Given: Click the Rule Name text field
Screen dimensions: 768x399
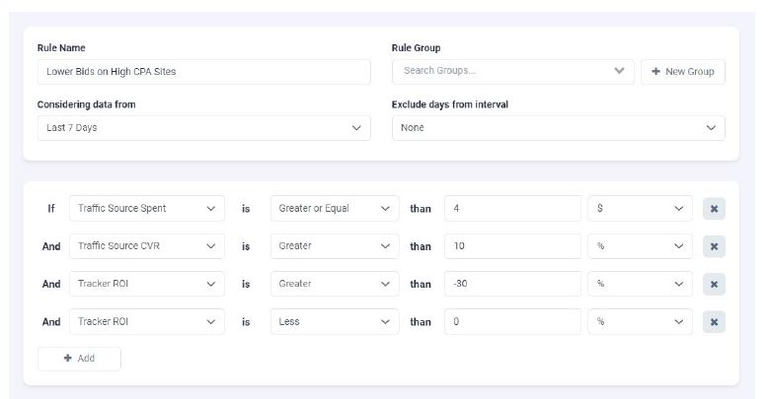Looking at the screenshot, I should coord(203,72).
